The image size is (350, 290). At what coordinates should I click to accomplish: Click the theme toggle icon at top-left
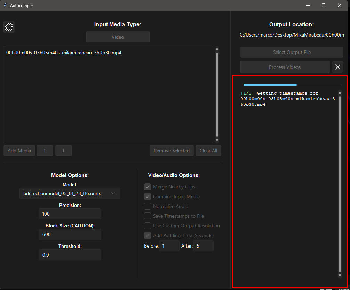point(9,27)
